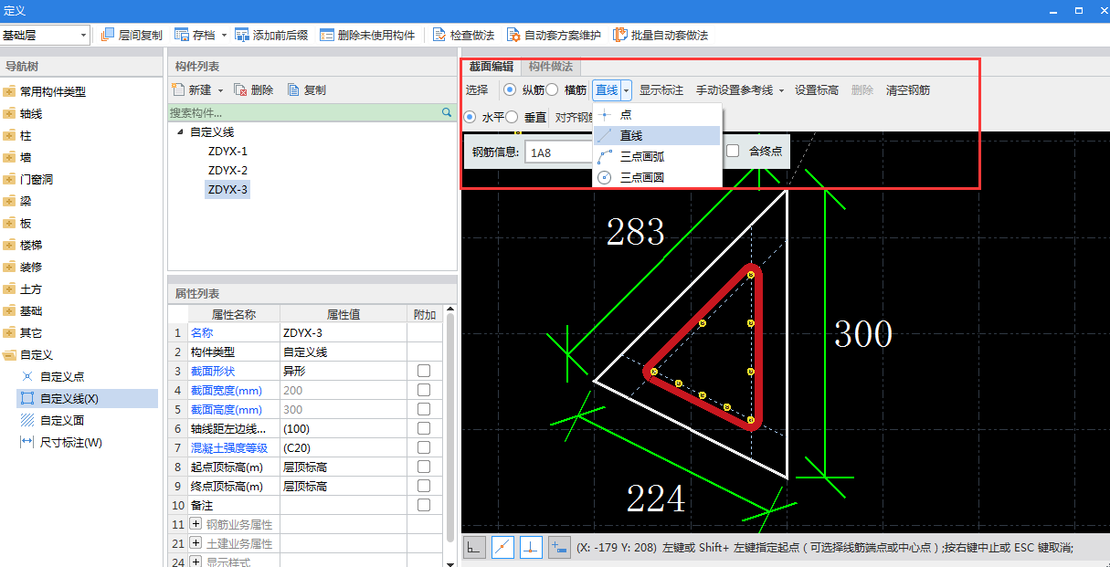Open the 直线 draw mode dropdown arrow
The height and width of the screenshot is (567, 1110).
point(626,90)
